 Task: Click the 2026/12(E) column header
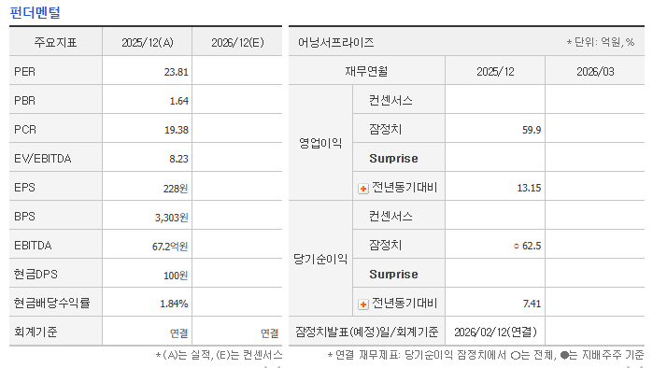click(237, 42)
